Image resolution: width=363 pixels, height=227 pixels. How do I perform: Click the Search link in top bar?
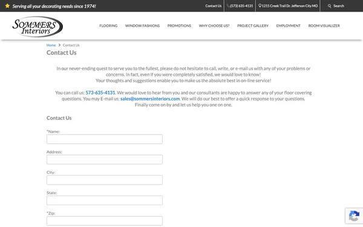(x=338, y=6)
